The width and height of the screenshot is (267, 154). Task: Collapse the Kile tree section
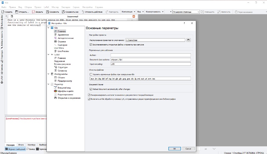(x=49, y=28)
